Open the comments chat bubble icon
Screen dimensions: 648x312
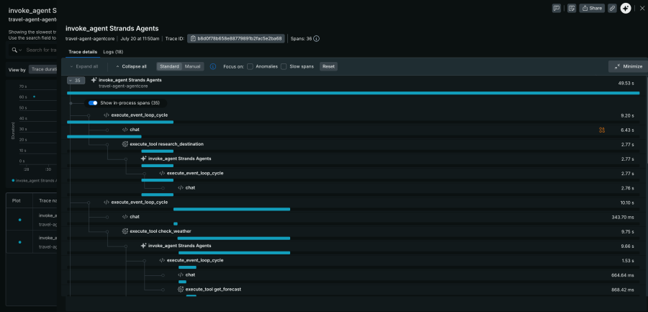(557, 8)
